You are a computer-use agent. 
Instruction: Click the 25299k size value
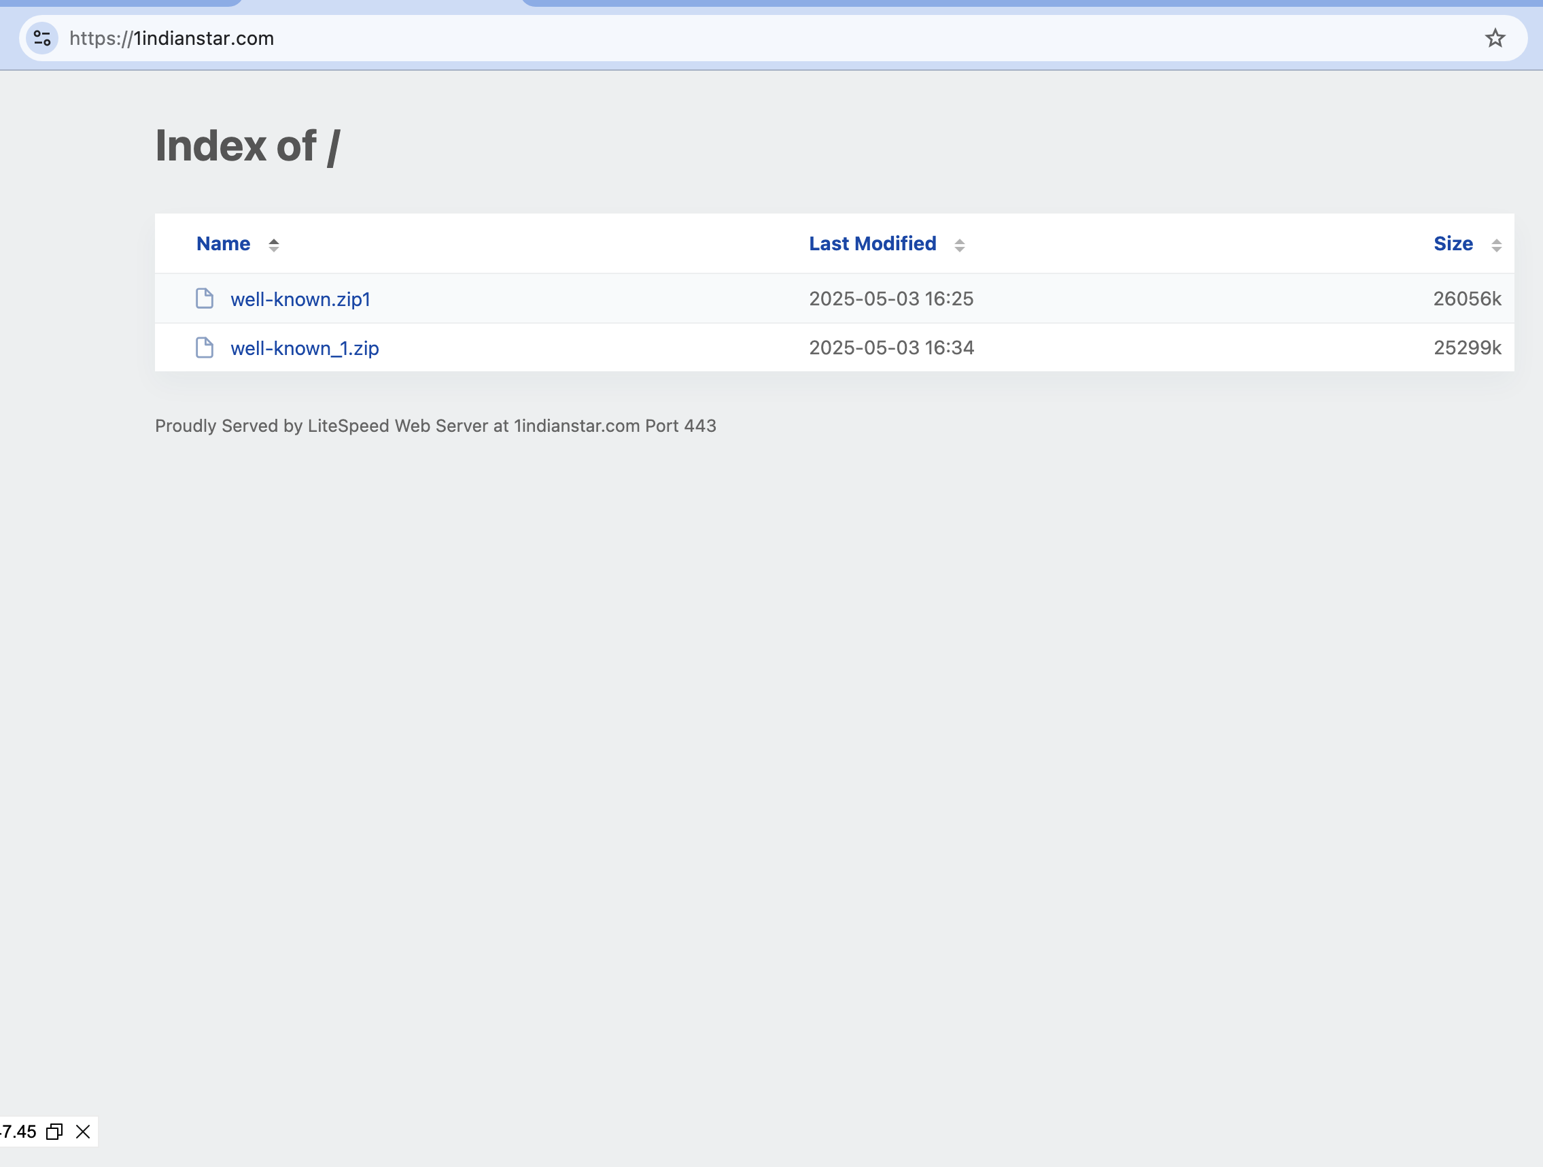tap(1466, 348)
